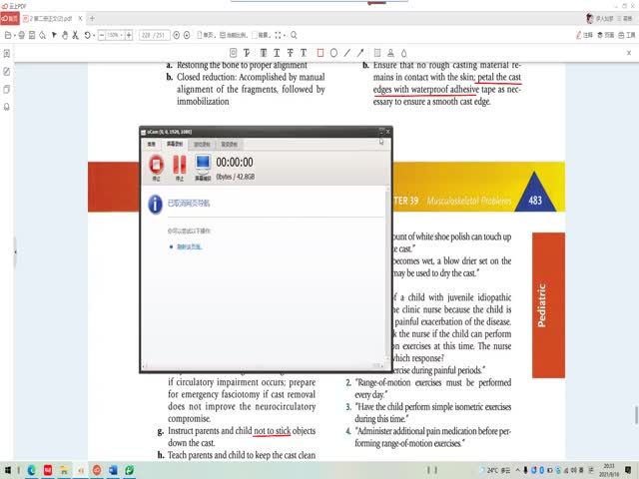
Task: Open the tools (工具) panel
Action: click(627, 36)
